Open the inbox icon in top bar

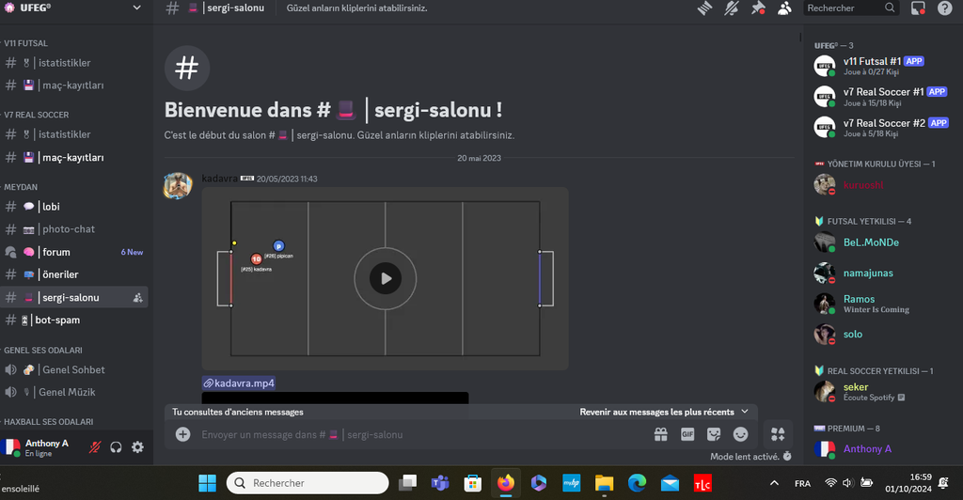point(919,8)
